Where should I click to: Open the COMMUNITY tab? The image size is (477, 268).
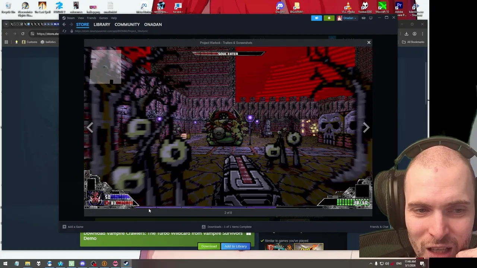127,25
